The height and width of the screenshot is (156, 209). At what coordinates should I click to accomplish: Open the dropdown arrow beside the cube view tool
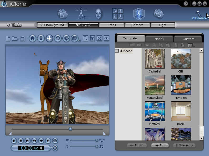click(x=79, y=40)
